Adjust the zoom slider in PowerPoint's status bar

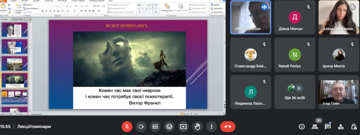(208, 114)
